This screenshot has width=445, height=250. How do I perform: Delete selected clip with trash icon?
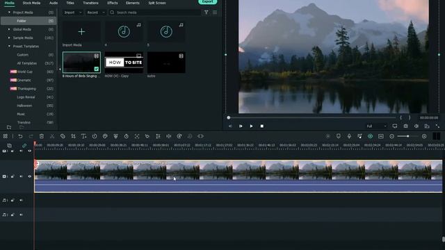pos(42,136)
